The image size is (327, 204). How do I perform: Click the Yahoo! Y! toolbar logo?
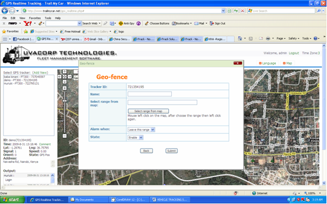coord(27,23)
